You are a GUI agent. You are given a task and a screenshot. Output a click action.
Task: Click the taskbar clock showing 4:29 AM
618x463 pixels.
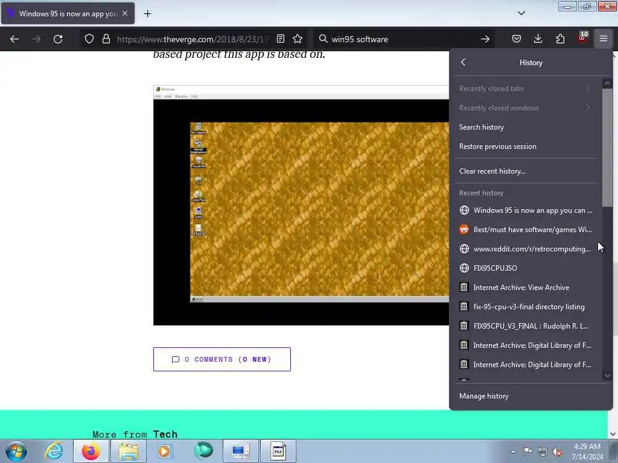(587, 452)
